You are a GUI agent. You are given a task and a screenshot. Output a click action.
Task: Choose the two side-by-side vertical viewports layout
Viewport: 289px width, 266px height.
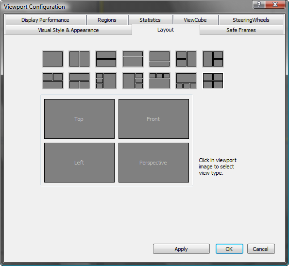80,59
